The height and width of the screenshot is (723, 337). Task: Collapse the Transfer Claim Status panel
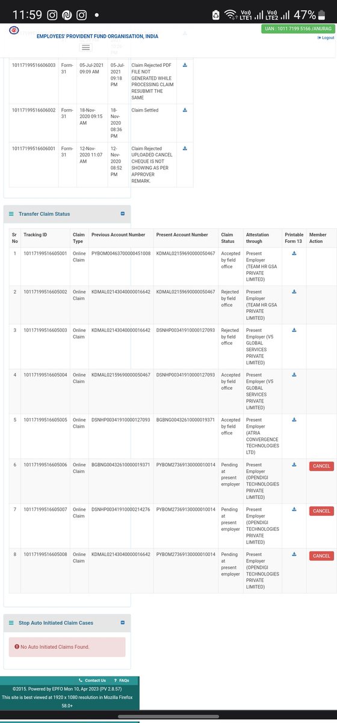tap(123, 214)
